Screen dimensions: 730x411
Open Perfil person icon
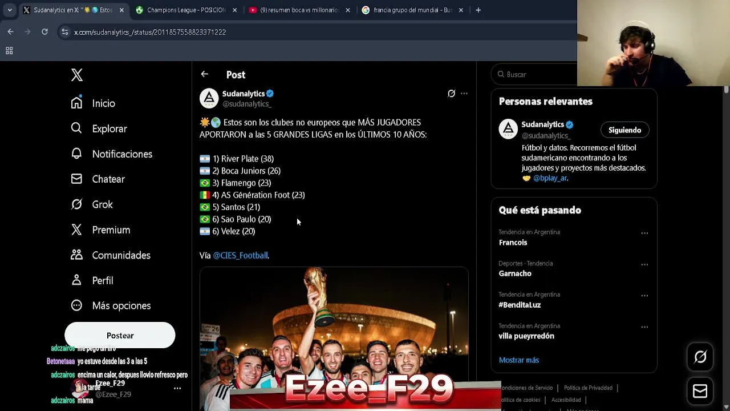tap(76, 280)
